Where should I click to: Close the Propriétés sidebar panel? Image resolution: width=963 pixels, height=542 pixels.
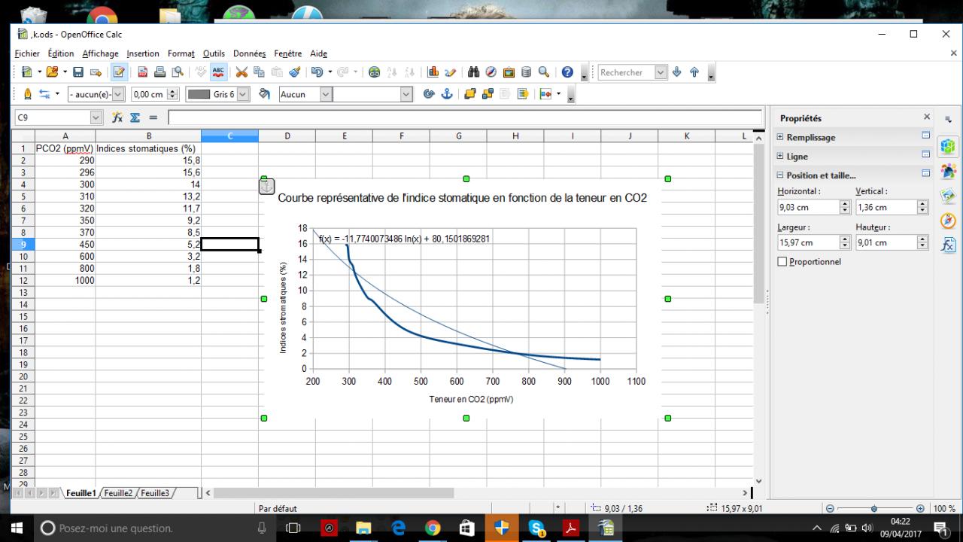(x=927, y=117)
